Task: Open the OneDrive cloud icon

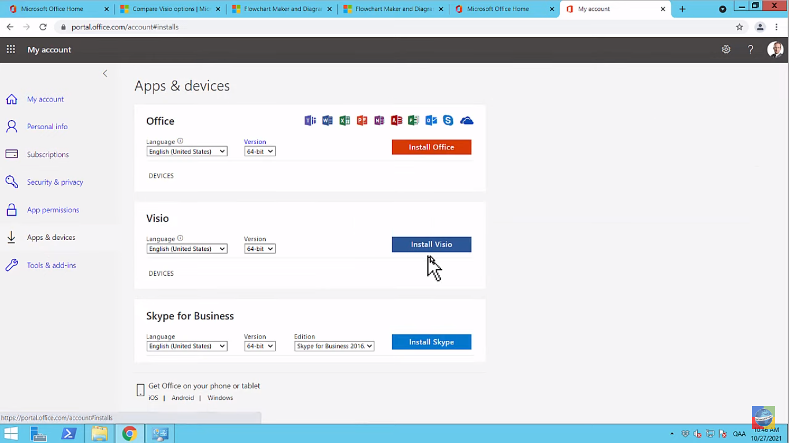Action: [x=467, y=120]
